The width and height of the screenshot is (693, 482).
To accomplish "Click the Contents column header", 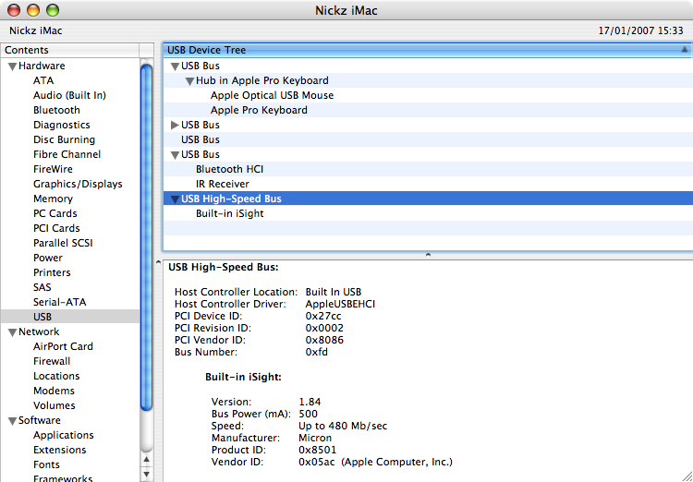I will [x=70, y=50].
